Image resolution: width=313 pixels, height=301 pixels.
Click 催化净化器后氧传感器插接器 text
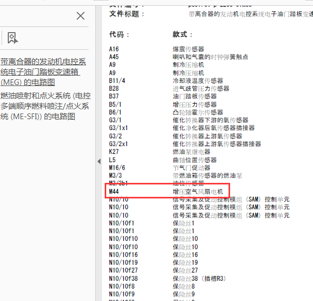(x=214, y=128)
